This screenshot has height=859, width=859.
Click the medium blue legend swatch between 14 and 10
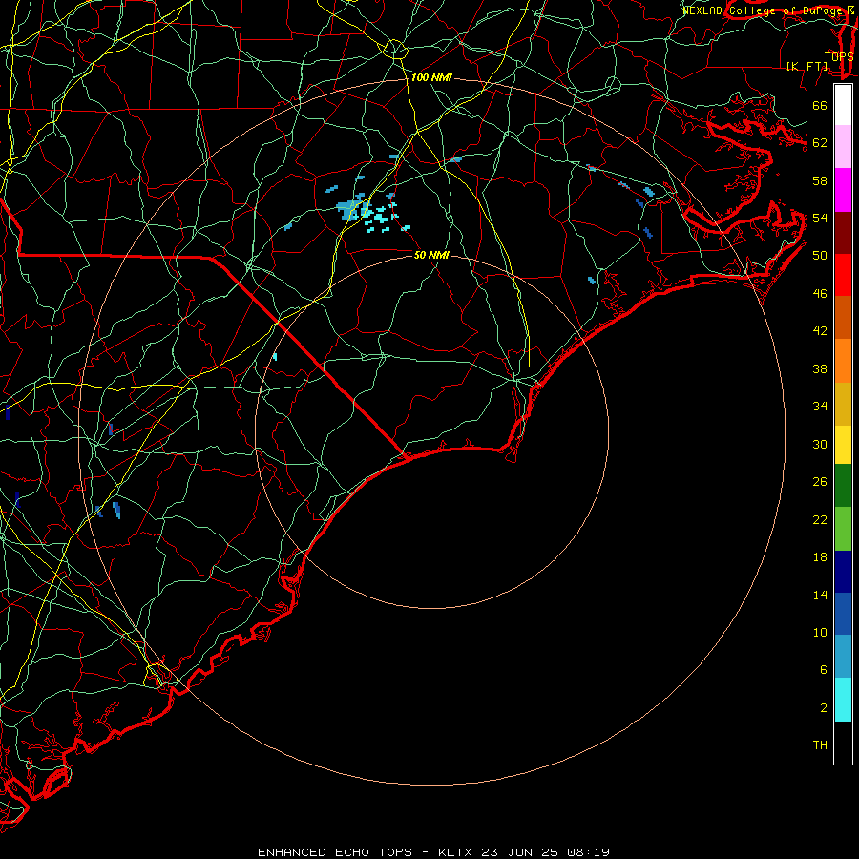click(843, 614)
